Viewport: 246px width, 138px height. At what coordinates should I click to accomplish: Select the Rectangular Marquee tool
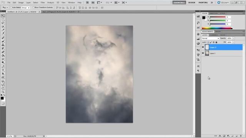(x=3, y=20)
